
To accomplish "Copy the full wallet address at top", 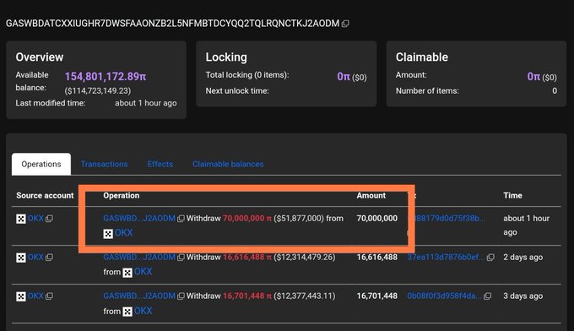I will 345,24.
